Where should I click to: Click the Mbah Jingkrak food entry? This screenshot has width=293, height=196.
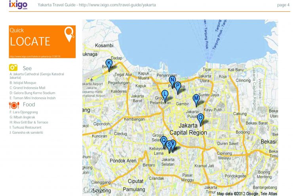point(22,117)
